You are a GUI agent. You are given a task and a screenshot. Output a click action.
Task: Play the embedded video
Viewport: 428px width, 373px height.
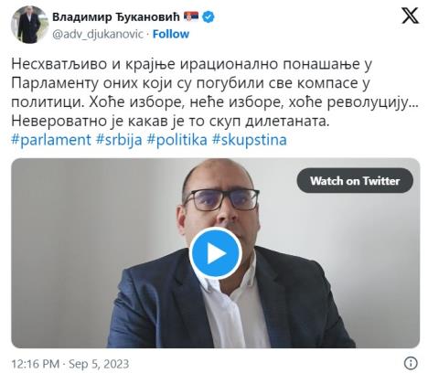pyautogui.click(x=216, y=253)
